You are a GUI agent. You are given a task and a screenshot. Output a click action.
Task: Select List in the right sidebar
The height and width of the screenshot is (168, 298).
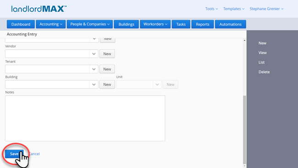coord(261,62)
